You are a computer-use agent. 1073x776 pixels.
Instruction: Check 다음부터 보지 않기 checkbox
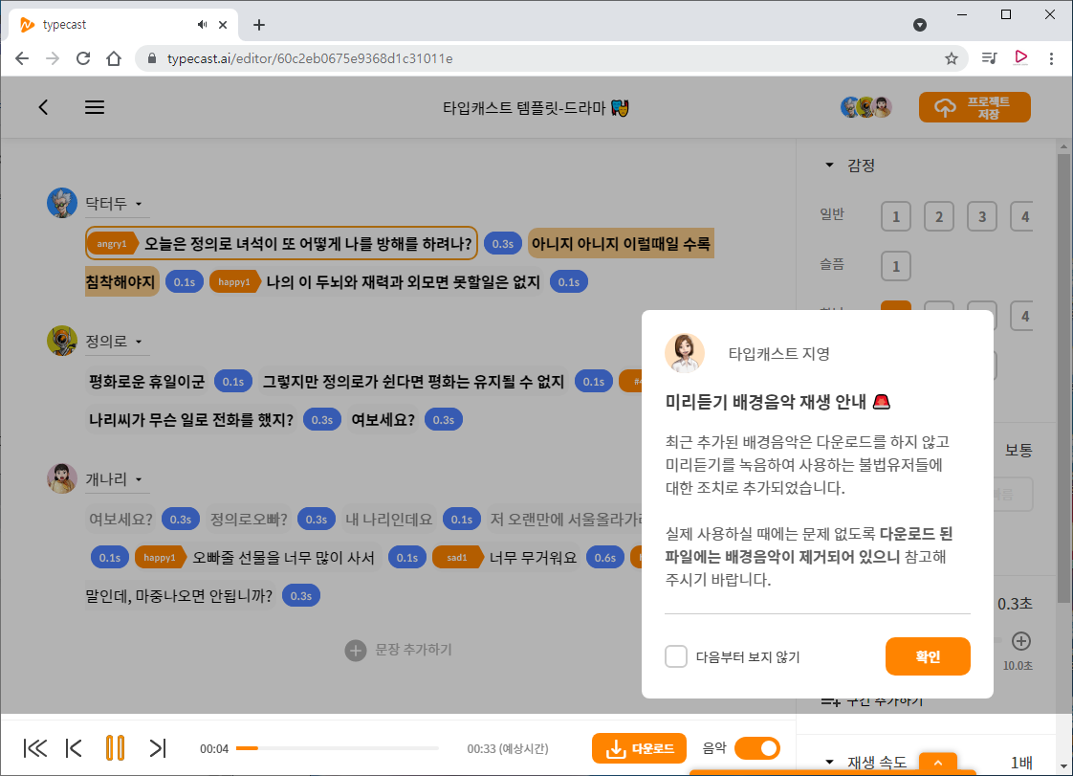(x=676, y=656)
